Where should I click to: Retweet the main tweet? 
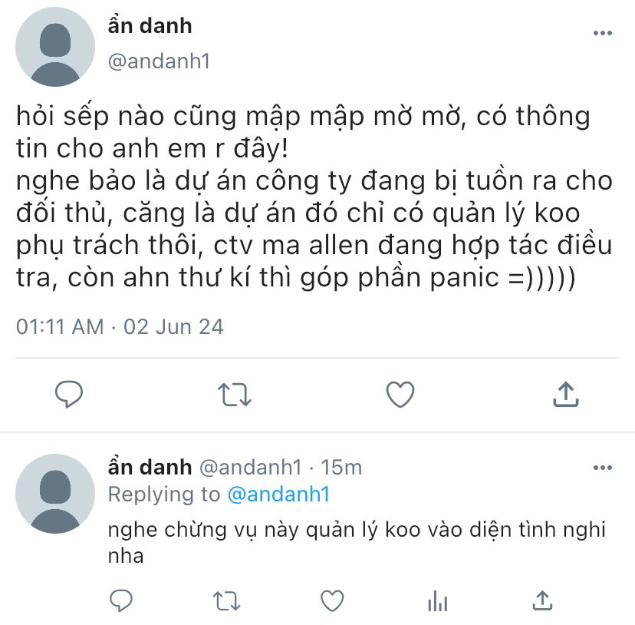tap(235, 395)
